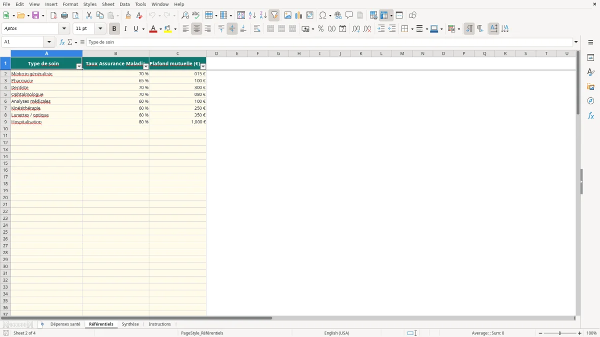Format as date icon

pyautogui.click(x=342, y=29)
